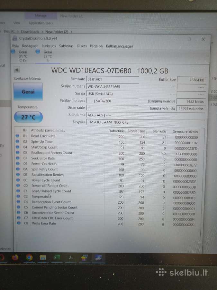The width and height of the screenshot is (217, 290).
Task: Click status dot for Current Pending Sector Count
Action: click(19, 207)
